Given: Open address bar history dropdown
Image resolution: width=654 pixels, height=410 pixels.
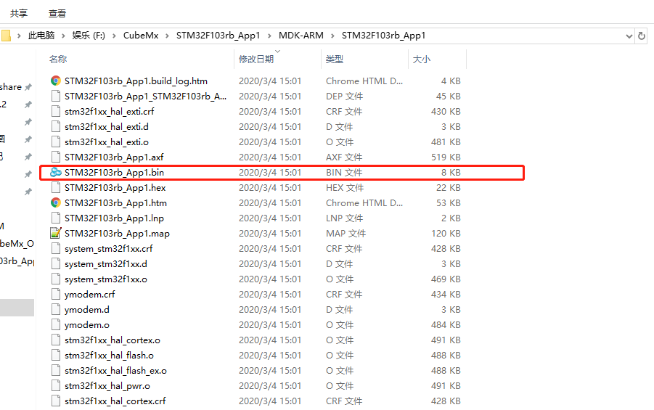Looking at the screenshot, I should 629,36.
